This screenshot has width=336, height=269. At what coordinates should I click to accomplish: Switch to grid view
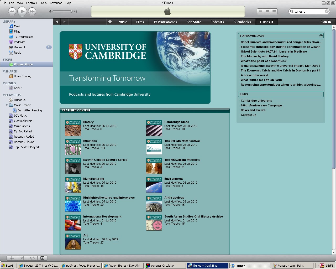(267, 11)
